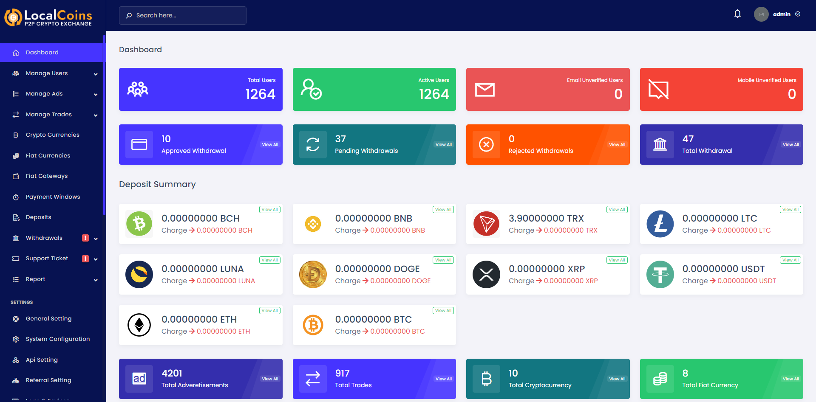Click the notification bell icon
Viewport: 816px width, 402px height.
click(x=737, y=14)
